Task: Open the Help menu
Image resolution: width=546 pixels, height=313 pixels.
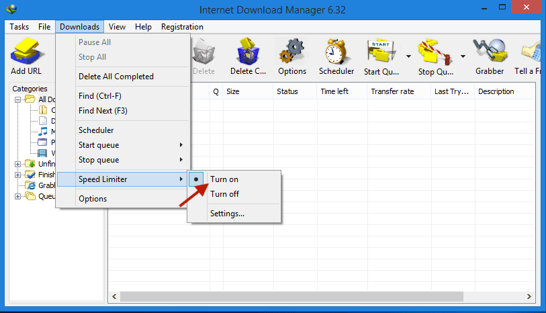Action: (143, 27)
